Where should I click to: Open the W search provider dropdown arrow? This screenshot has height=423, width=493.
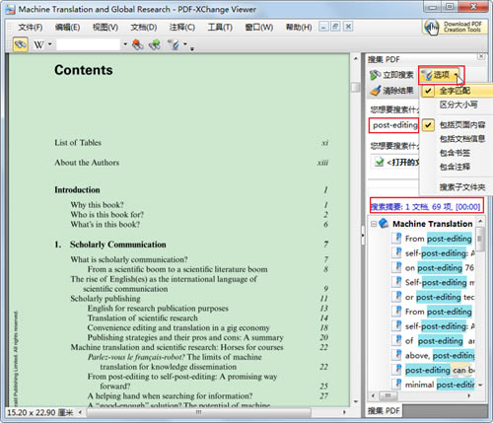pyautogui.click(x=50, y=44)
